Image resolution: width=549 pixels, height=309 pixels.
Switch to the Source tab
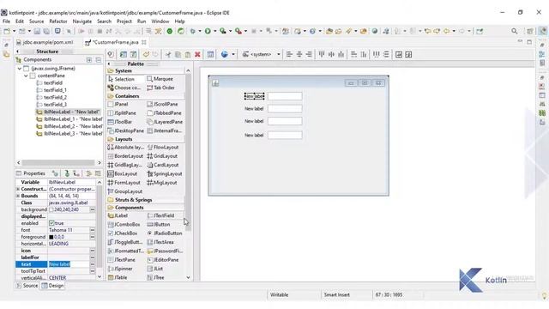(27, 286)
